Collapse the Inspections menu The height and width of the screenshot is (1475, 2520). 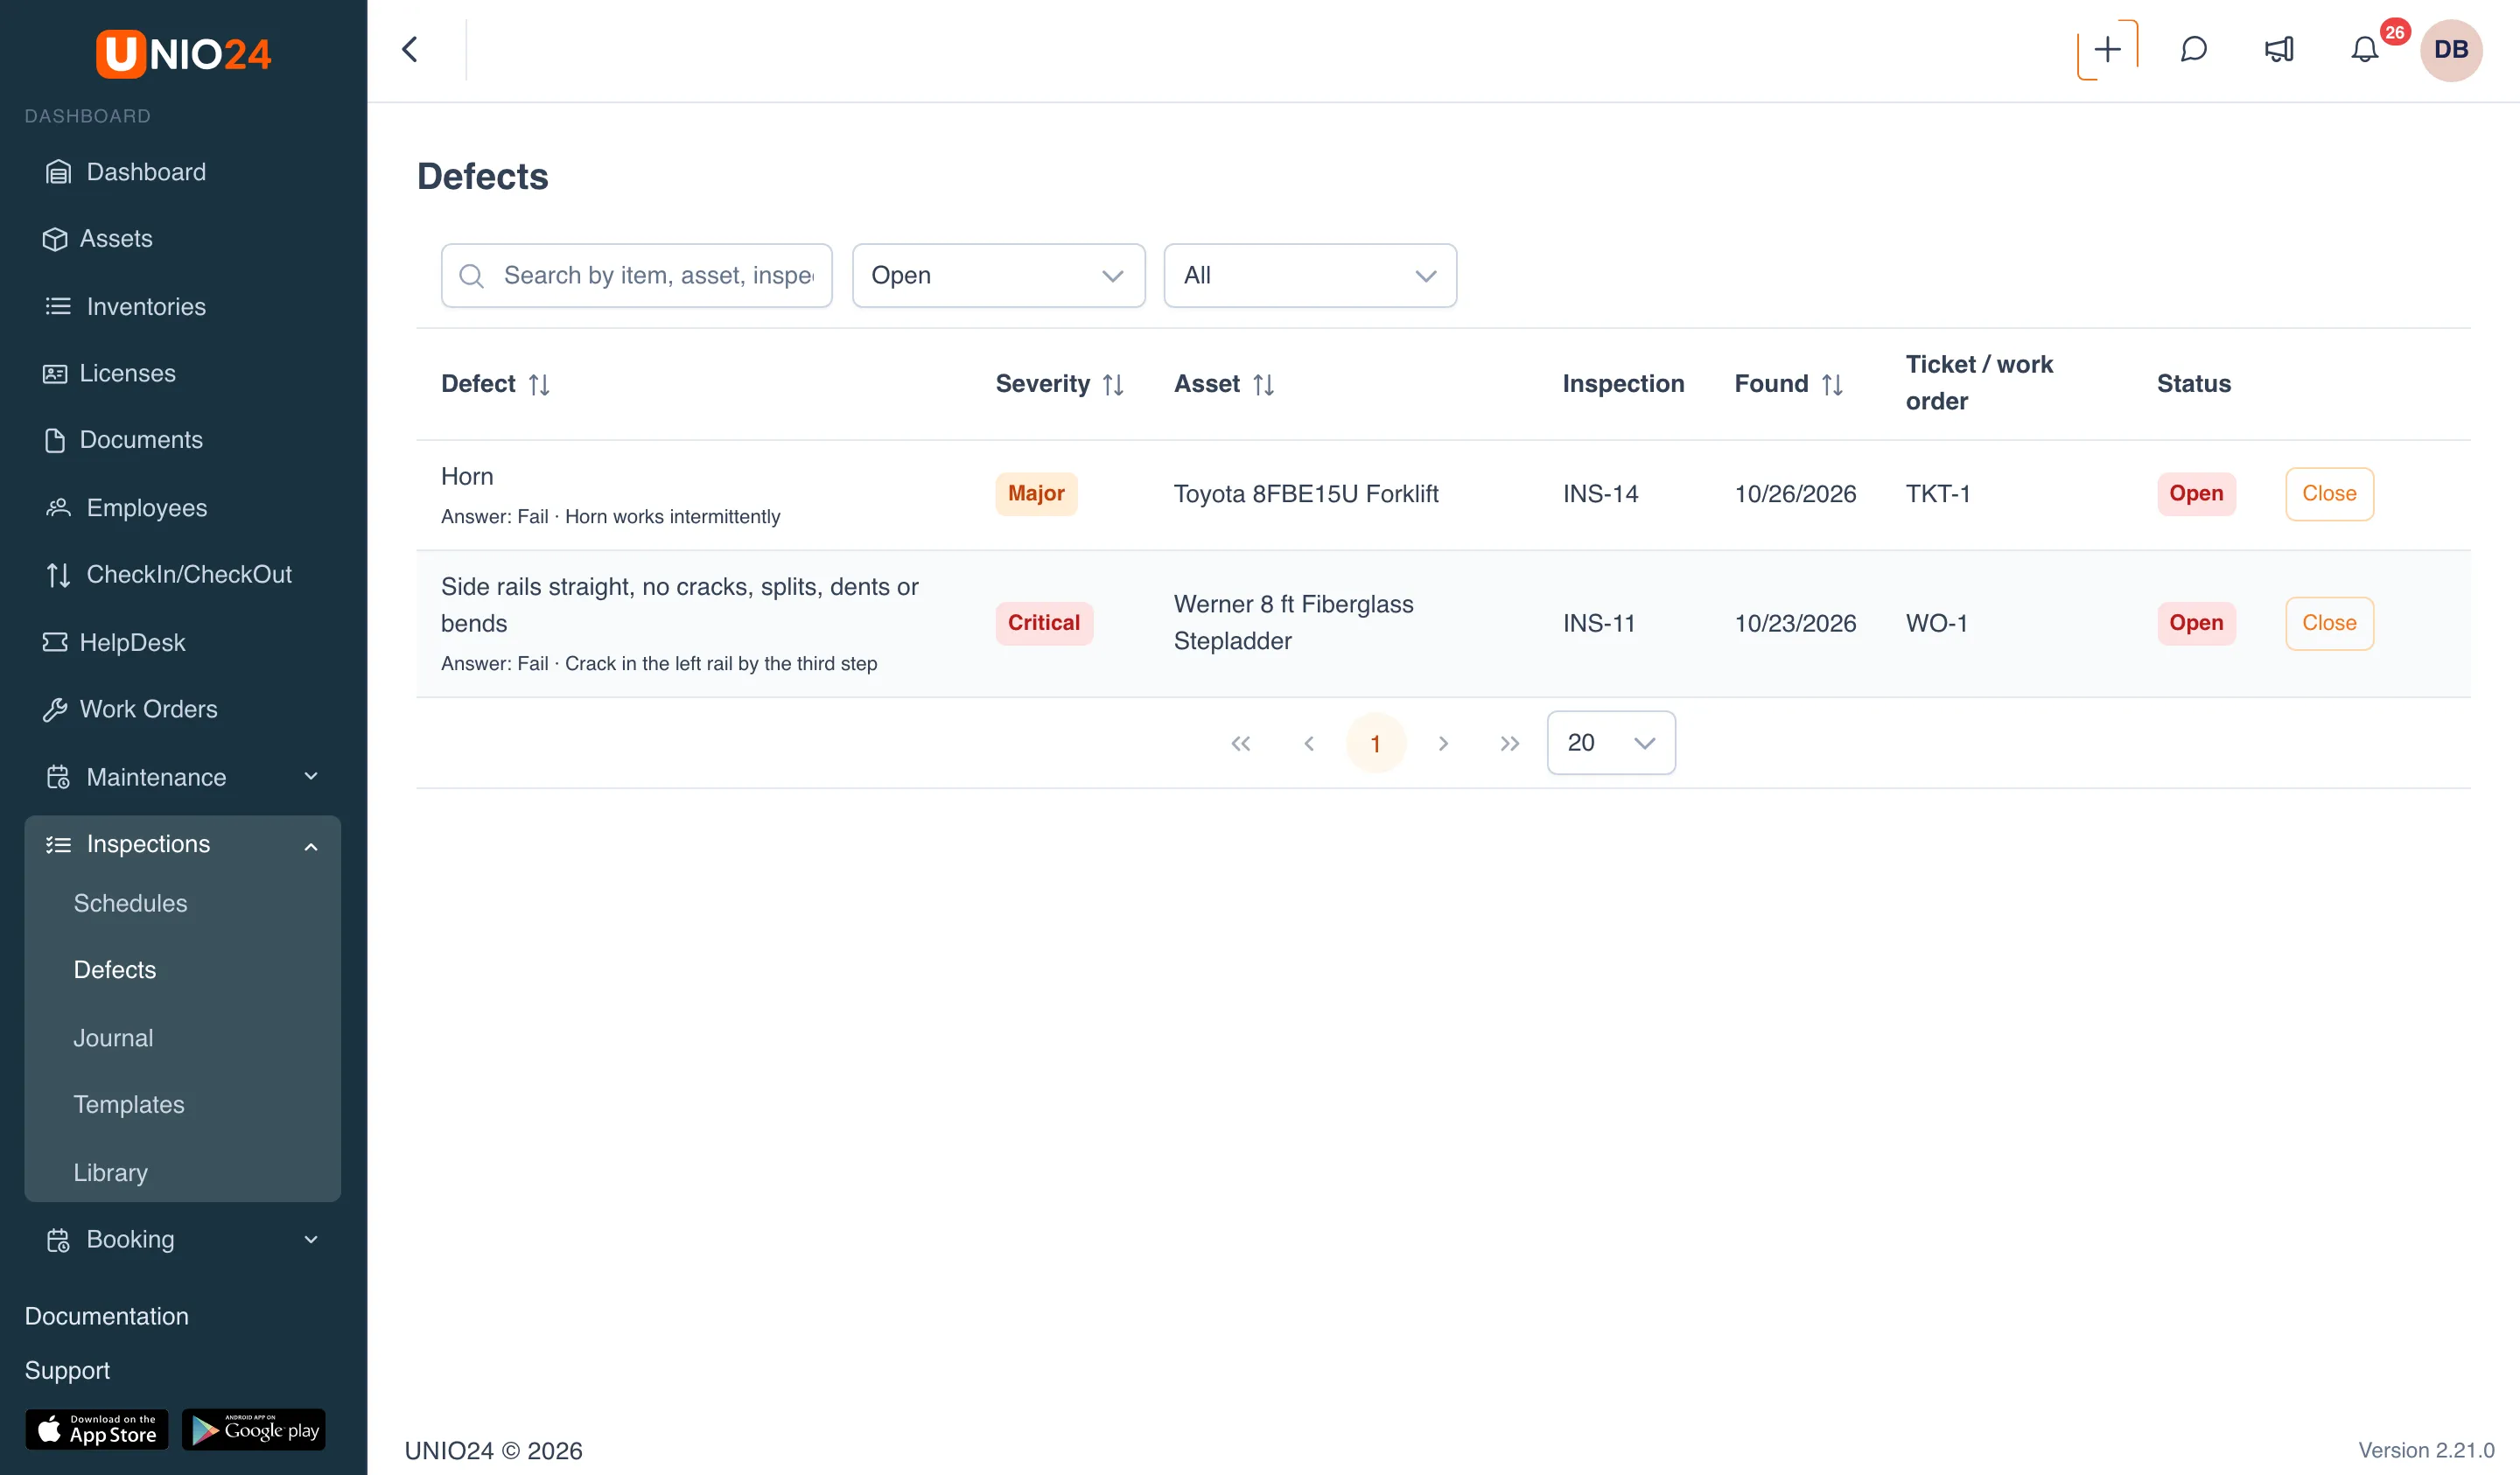[x=183, y=844]
